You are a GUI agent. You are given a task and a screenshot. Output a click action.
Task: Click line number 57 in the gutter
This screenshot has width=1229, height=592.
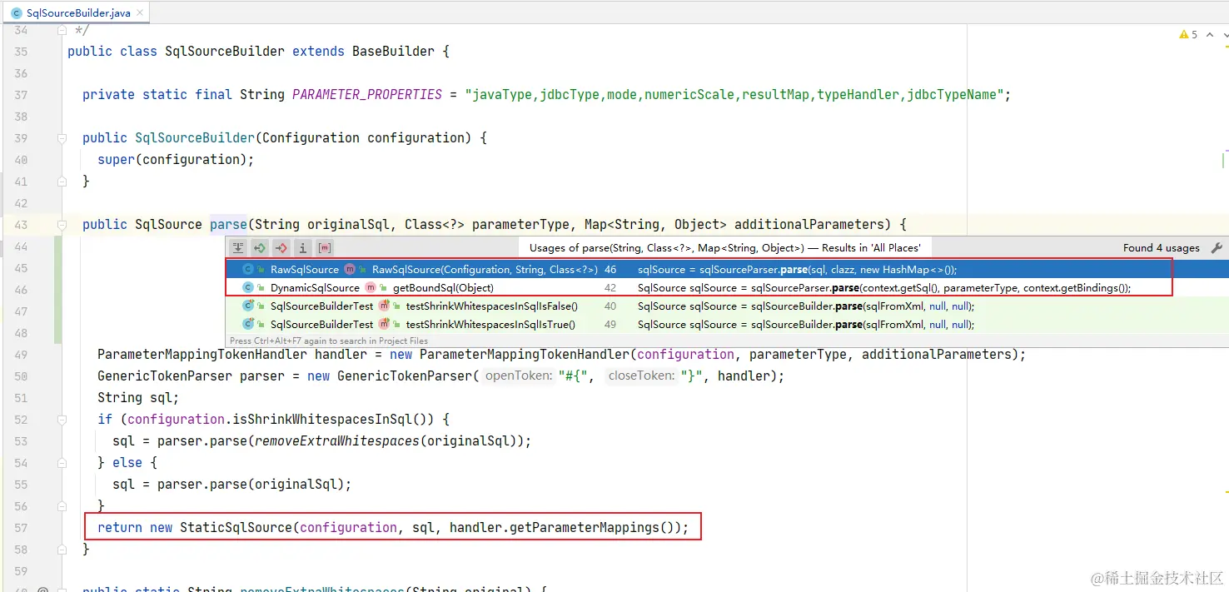coord(21,528)
